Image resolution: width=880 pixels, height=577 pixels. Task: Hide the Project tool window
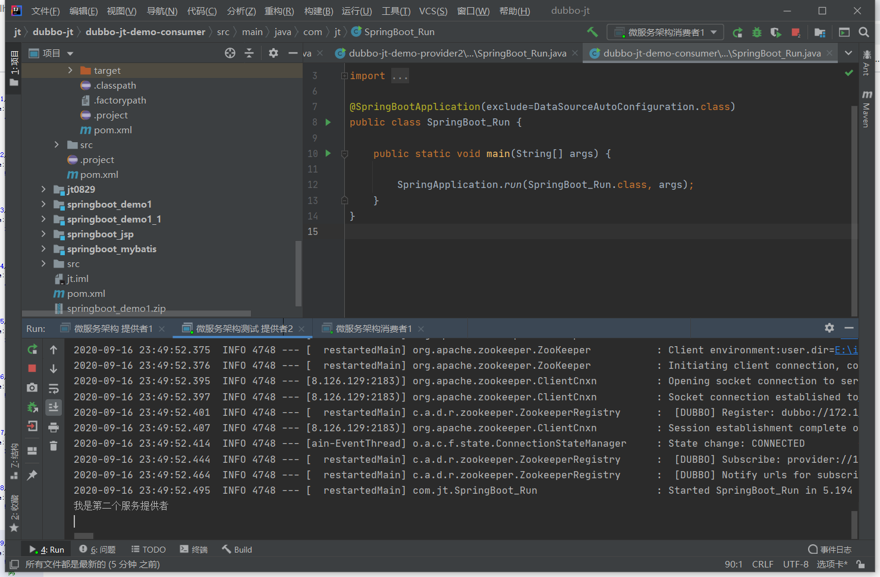tap(293, 53)
